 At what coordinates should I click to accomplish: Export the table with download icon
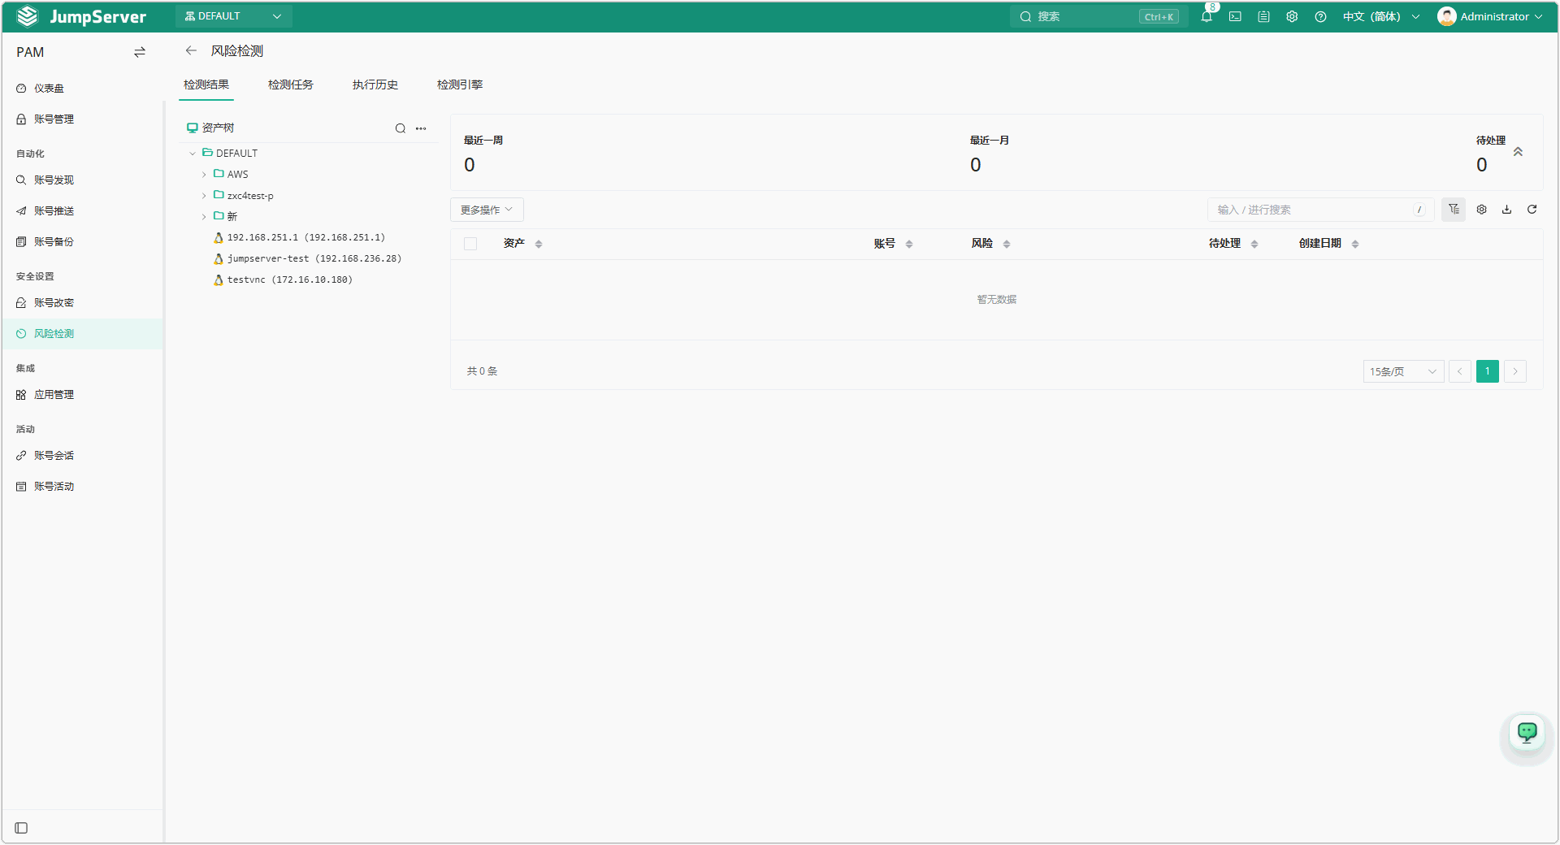(x=1507, y=210)
